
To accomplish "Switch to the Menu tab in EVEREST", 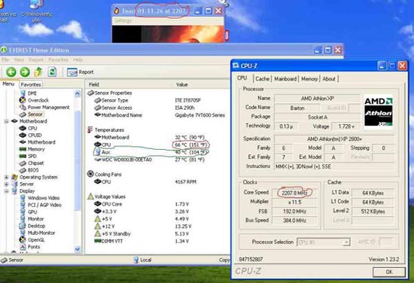I will tap(8, 84).
